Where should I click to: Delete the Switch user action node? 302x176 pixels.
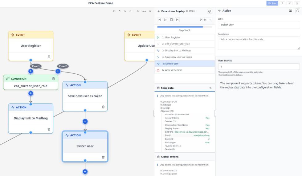103,157
